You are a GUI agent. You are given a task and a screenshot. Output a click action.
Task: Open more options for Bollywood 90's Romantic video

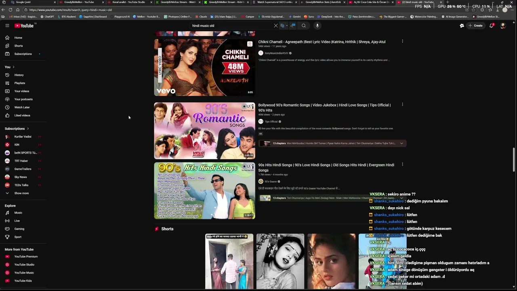(x=402, y=105)
